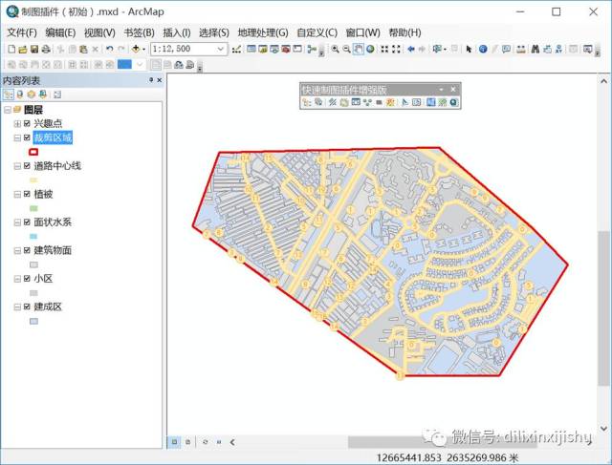The height and width of the screenshot is (465, 612).
Task: Toggle the 建成区 layer checkbox
Action: pyautogui.click(x=27, y=306)
